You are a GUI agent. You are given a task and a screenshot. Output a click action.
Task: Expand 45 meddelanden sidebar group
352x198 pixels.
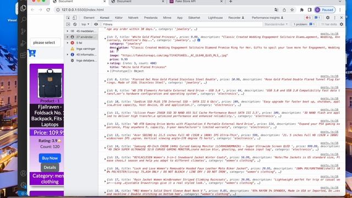68,31
